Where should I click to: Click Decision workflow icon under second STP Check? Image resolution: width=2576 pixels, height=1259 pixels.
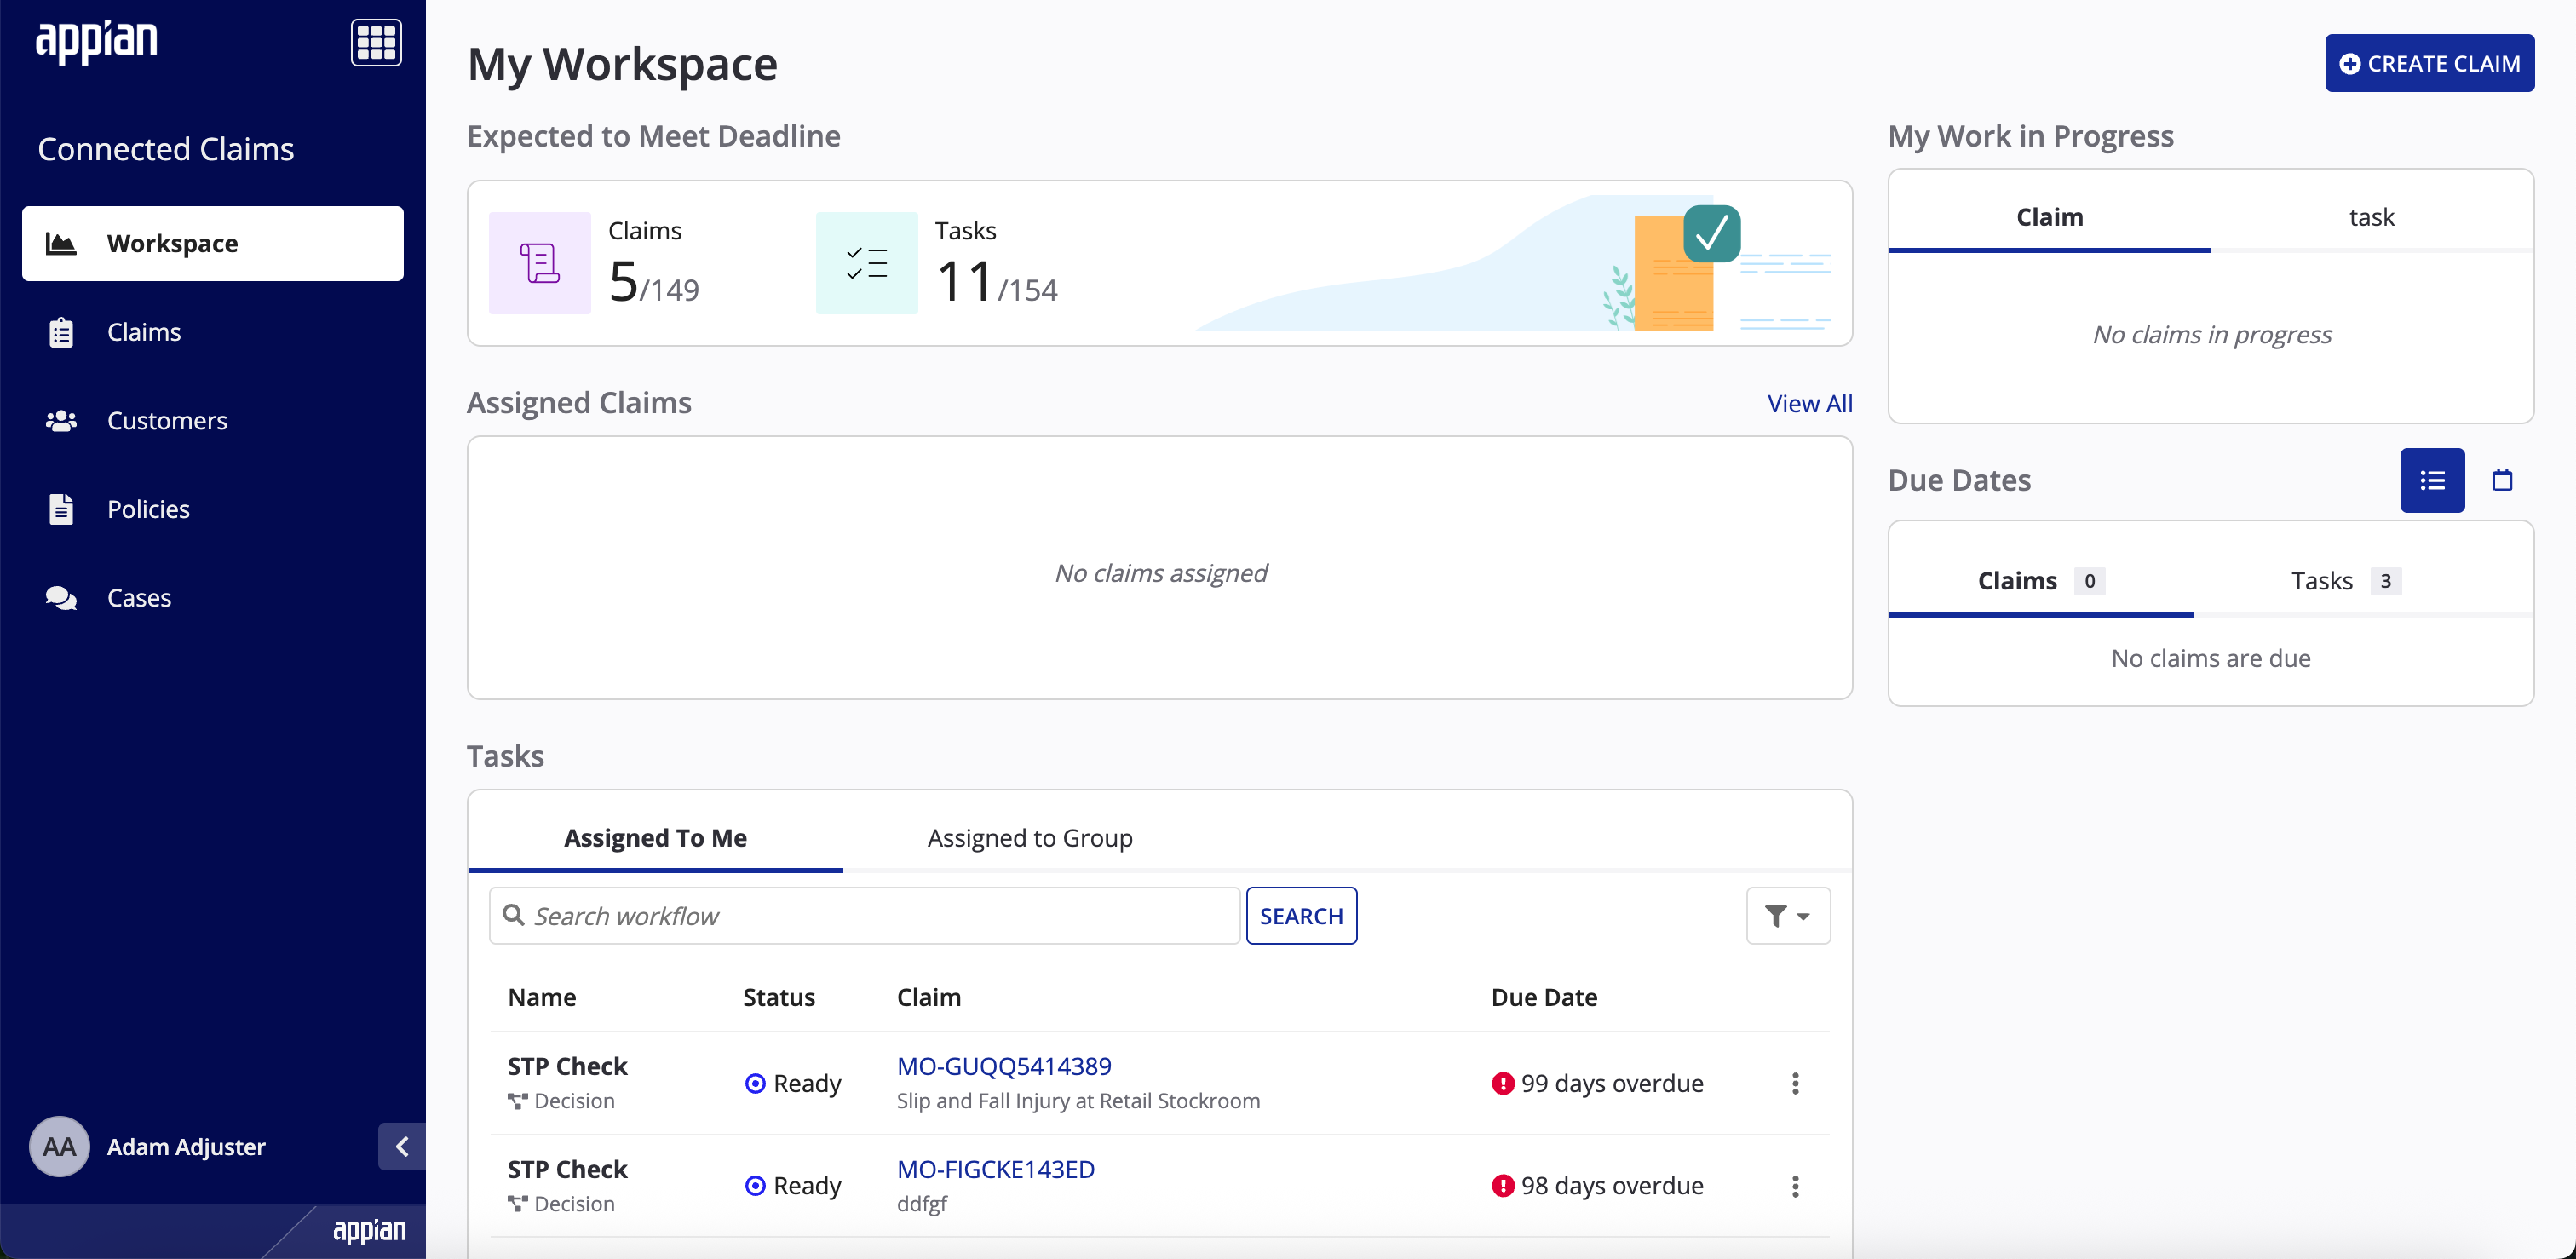point(517,1203)
